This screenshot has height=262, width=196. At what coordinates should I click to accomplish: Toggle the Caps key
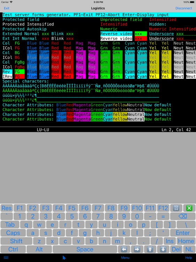pos(13,233)
